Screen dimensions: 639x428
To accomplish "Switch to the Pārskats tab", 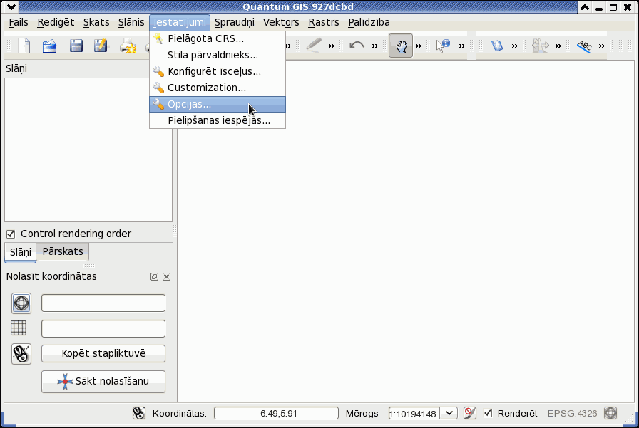I will click(x=63, y=251).
